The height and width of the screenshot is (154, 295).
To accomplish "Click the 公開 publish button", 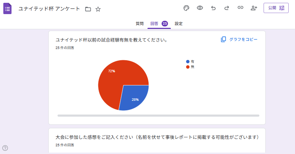I will 276,8.
